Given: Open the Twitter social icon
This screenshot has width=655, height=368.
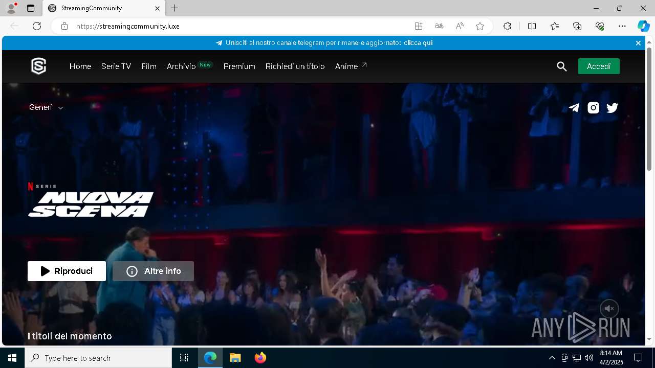Looking at the screenshot, I should [613, 107].
